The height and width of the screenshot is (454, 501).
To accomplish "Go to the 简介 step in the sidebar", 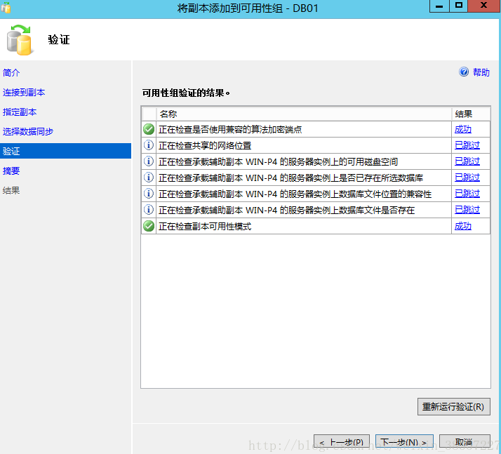I will point(12,72).
